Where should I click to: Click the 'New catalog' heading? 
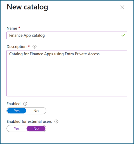click(x=27, y=7)
